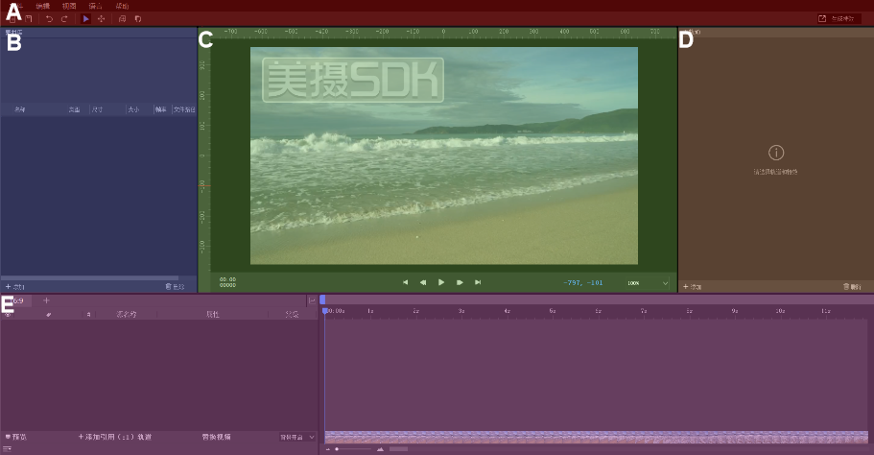
Task: Click the type column header in the material list
Action: tap(74, 109)
